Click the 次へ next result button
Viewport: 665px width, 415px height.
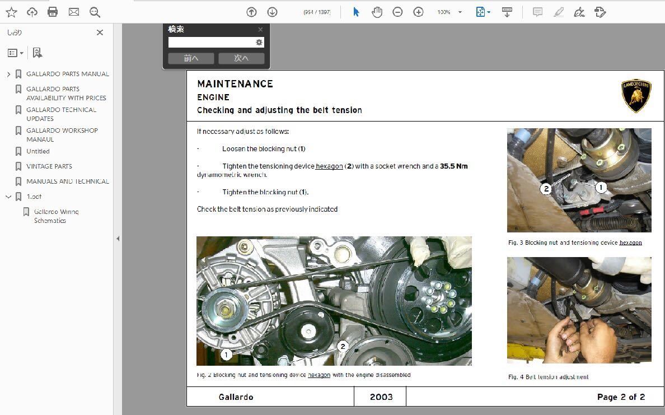[x=241, y=58]
